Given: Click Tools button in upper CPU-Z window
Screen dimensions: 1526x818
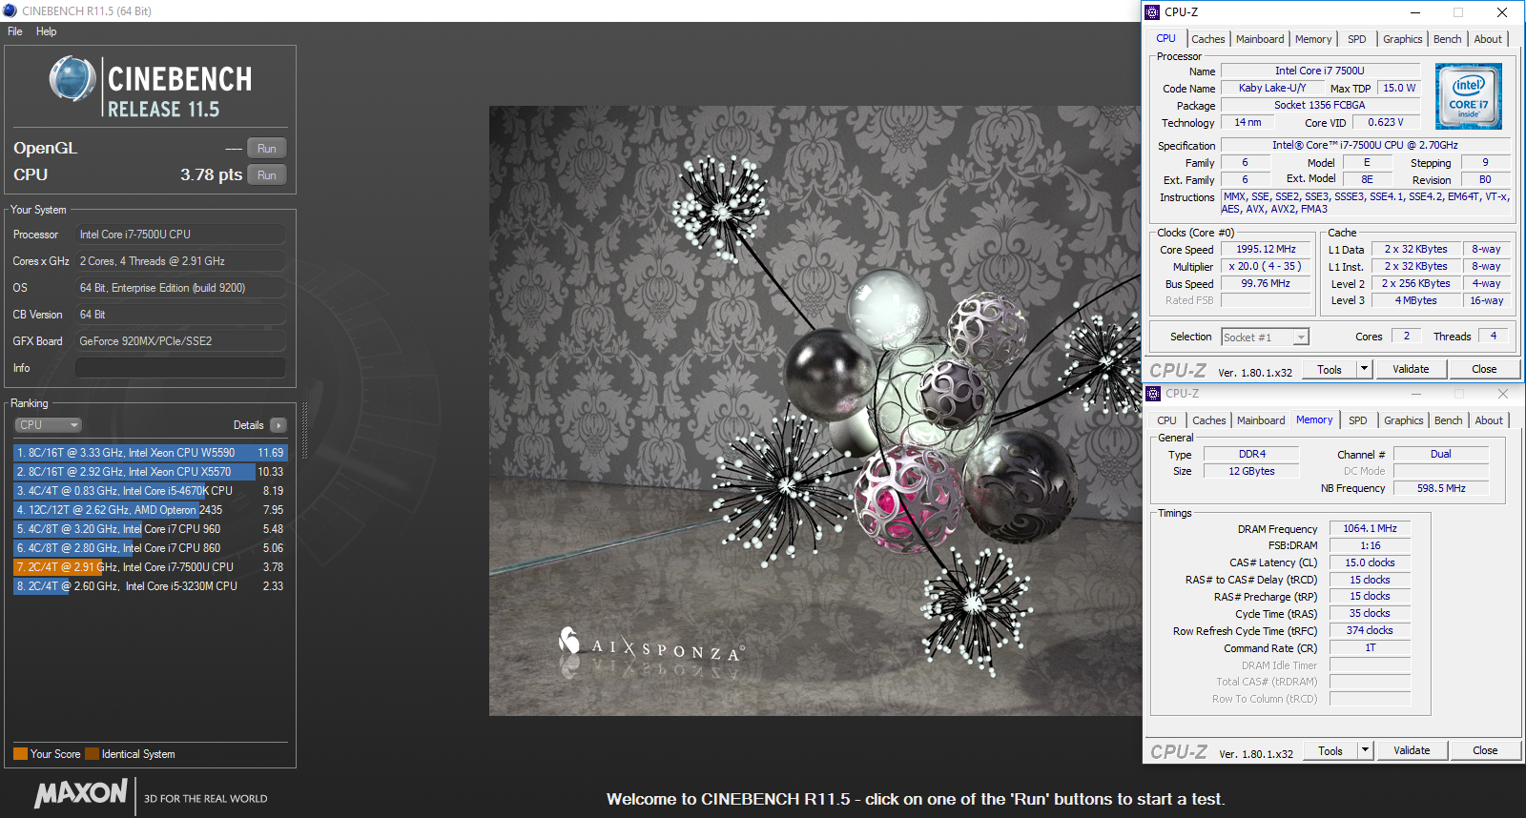Looking at the screenshot, I should point(1330,370).
